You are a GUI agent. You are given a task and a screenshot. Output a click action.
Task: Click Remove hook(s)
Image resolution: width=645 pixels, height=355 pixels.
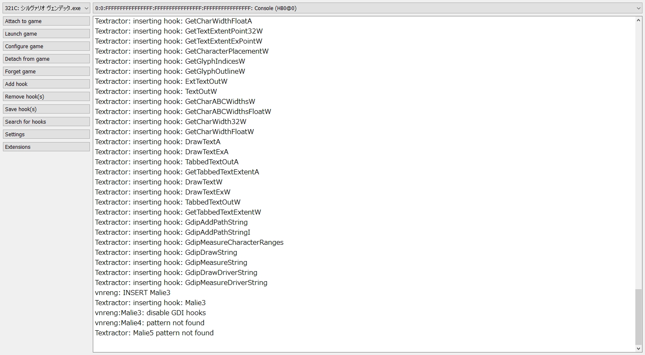46,96
